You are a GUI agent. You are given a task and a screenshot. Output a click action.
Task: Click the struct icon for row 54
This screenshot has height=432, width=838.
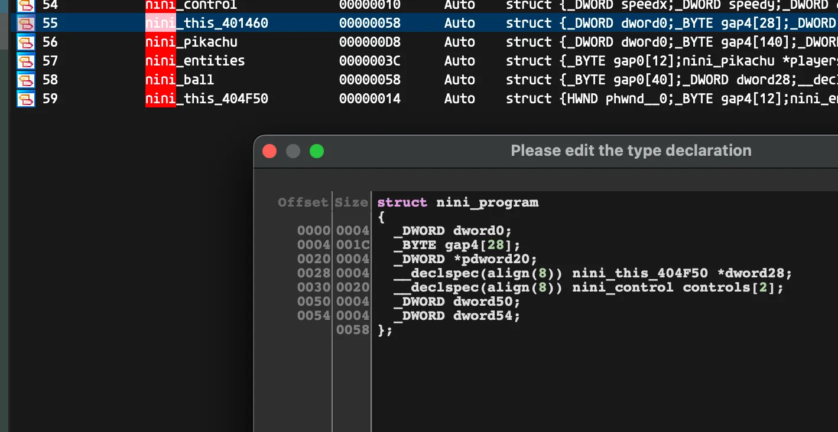coord(26,5)
